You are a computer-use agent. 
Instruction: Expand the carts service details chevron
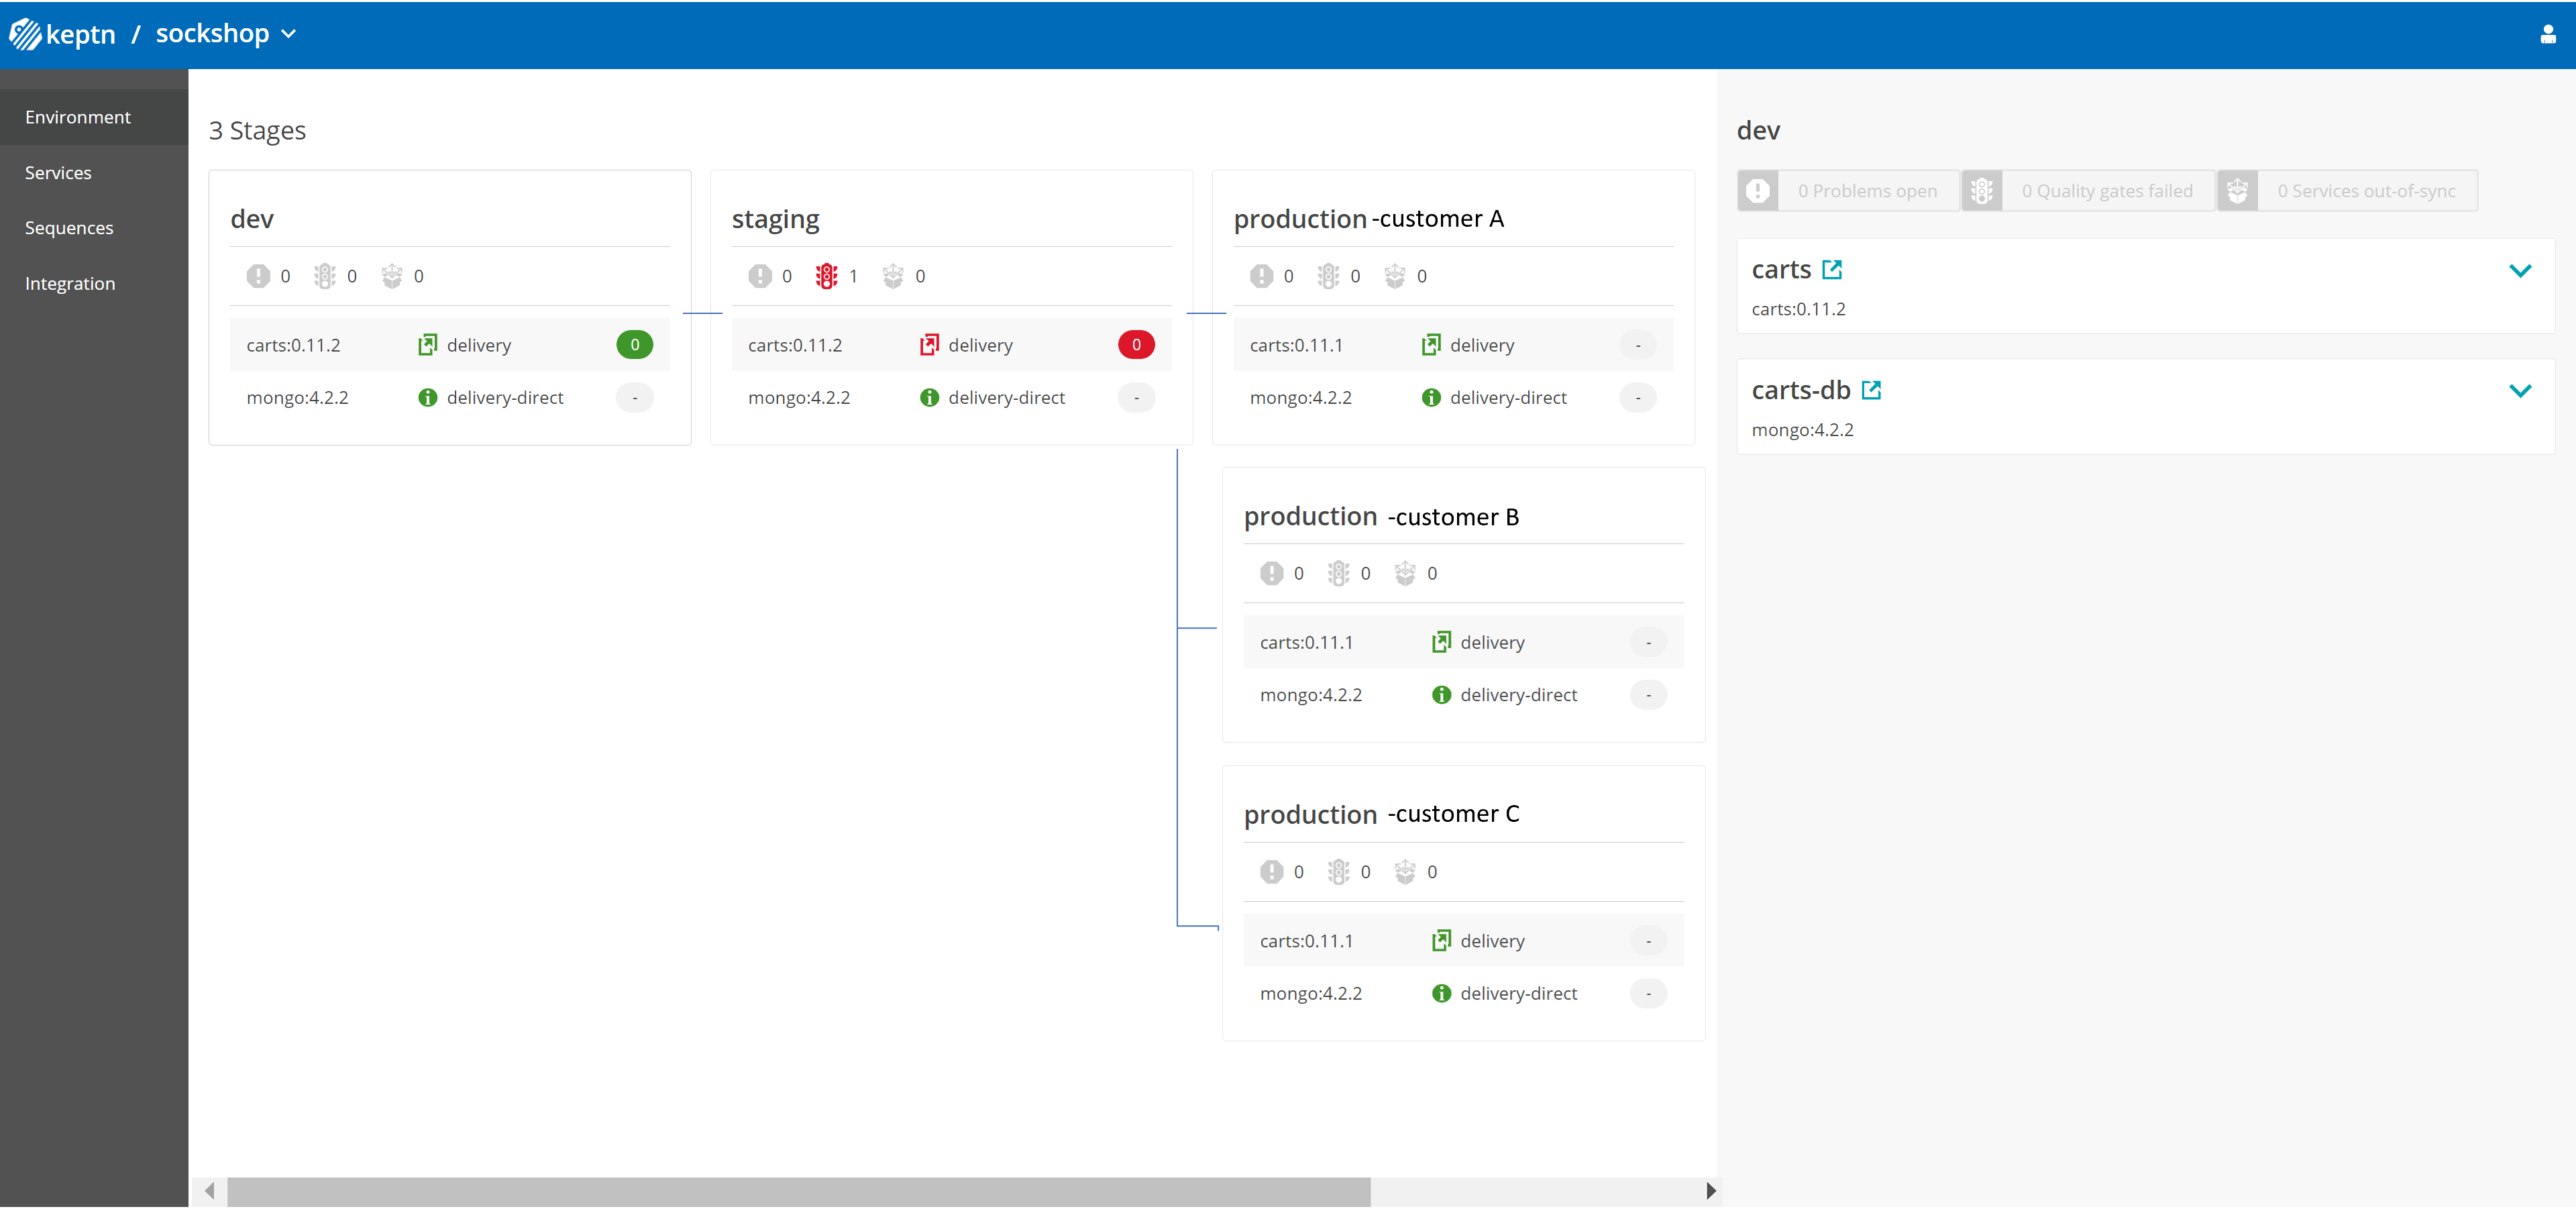click(x=2521, y=270)
